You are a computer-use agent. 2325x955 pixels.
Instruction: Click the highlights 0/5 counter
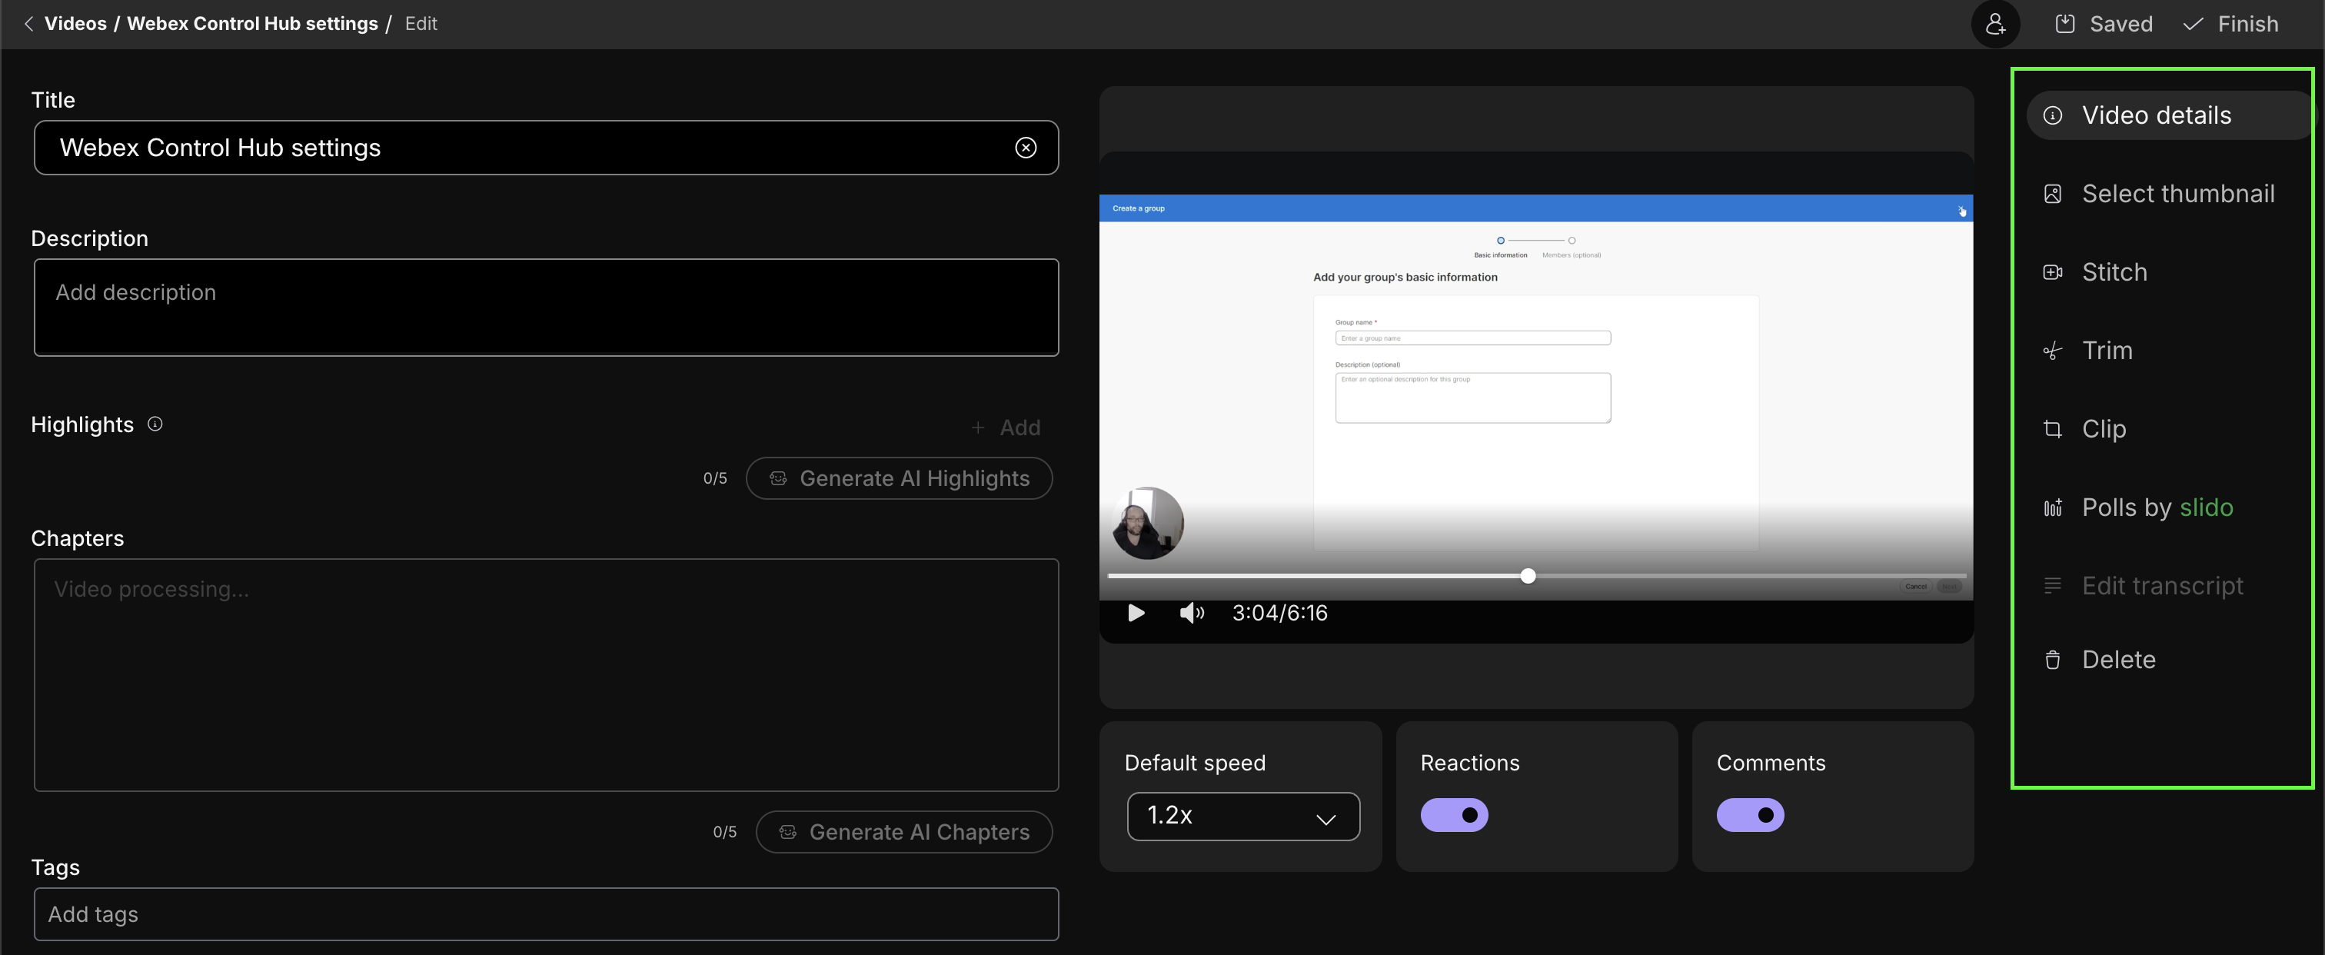715,478
